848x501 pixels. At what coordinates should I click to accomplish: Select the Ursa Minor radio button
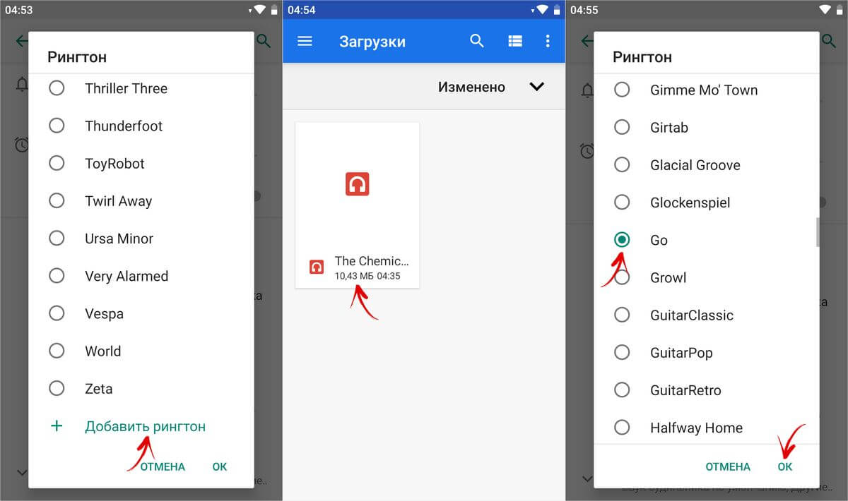[57, 239]
